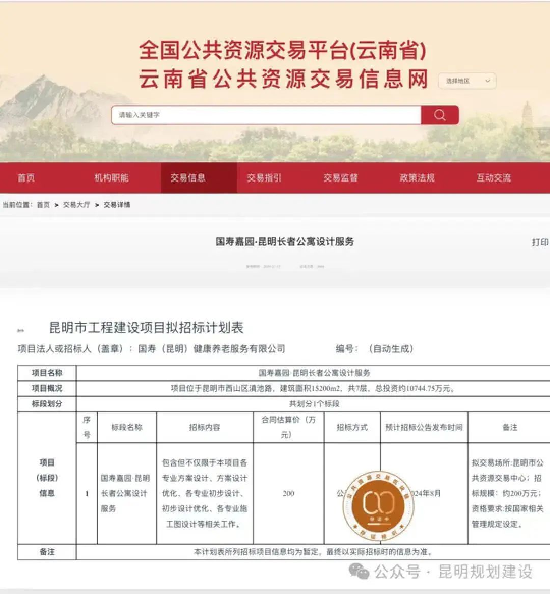Open the 交易监督 navigation item
This screenshot has height=594, width=550.
341,178
